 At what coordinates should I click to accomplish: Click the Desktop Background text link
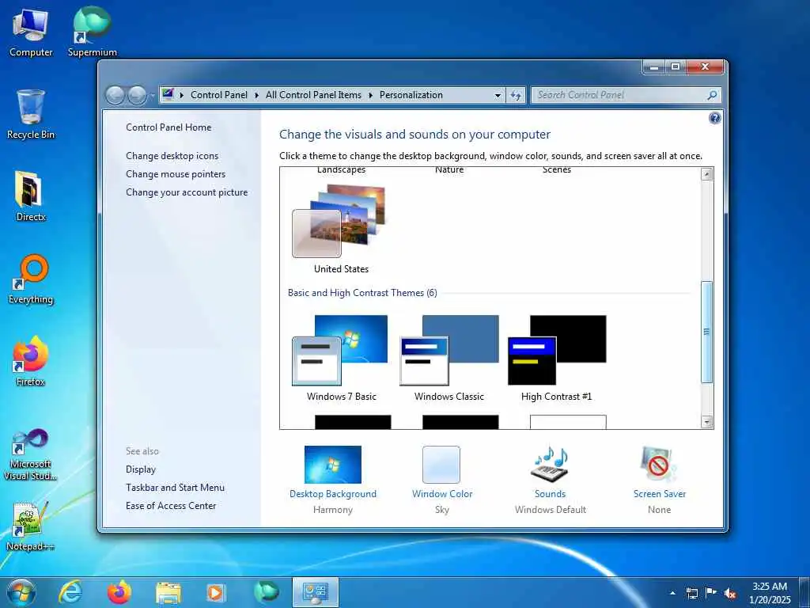[333, 494]
